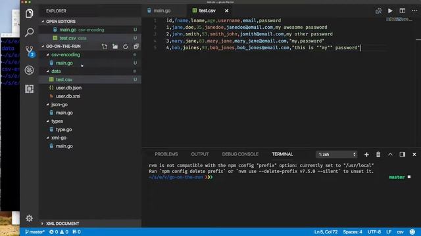Screen dimensions: 421x236
Task: Open Source Control view with badge 2
Action: click(x=30, y=51)
